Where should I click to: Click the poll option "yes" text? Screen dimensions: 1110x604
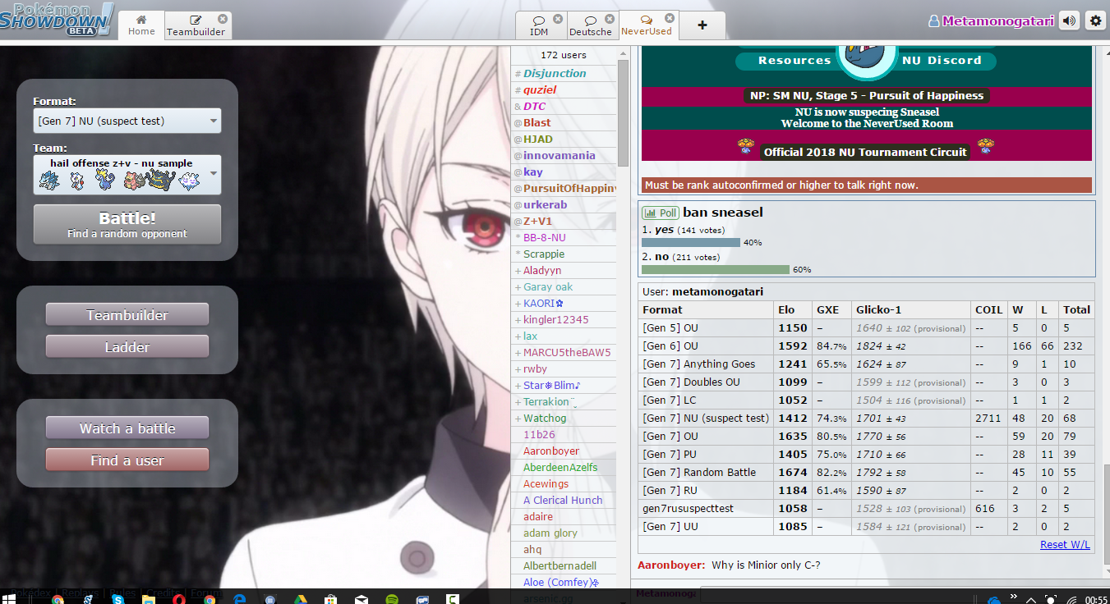[664, 230]
